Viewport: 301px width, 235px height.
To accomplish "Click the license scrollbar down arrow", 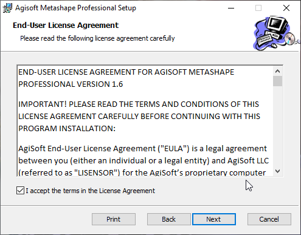I will click(277, 171).
